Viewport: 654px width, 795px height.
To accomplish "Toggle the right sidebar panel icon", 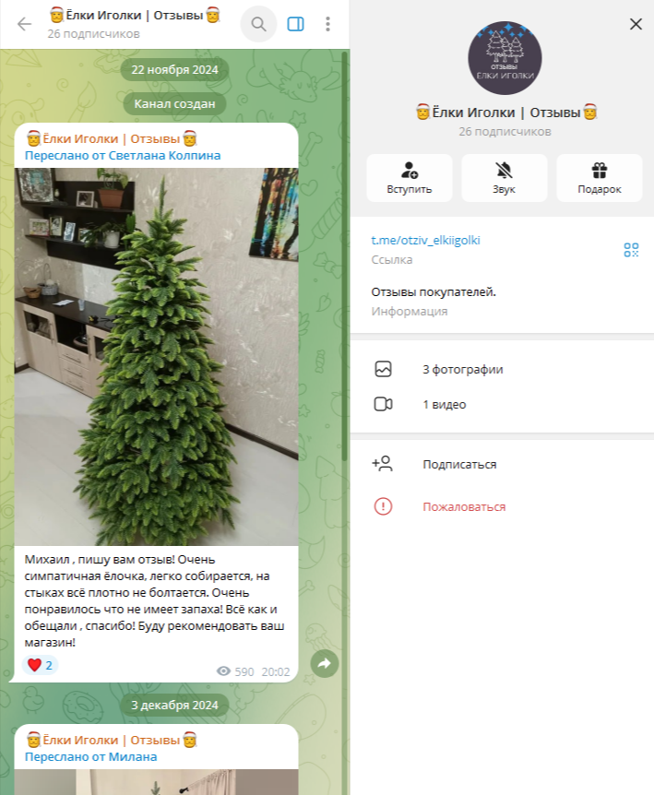I will [x=295, y=24].
